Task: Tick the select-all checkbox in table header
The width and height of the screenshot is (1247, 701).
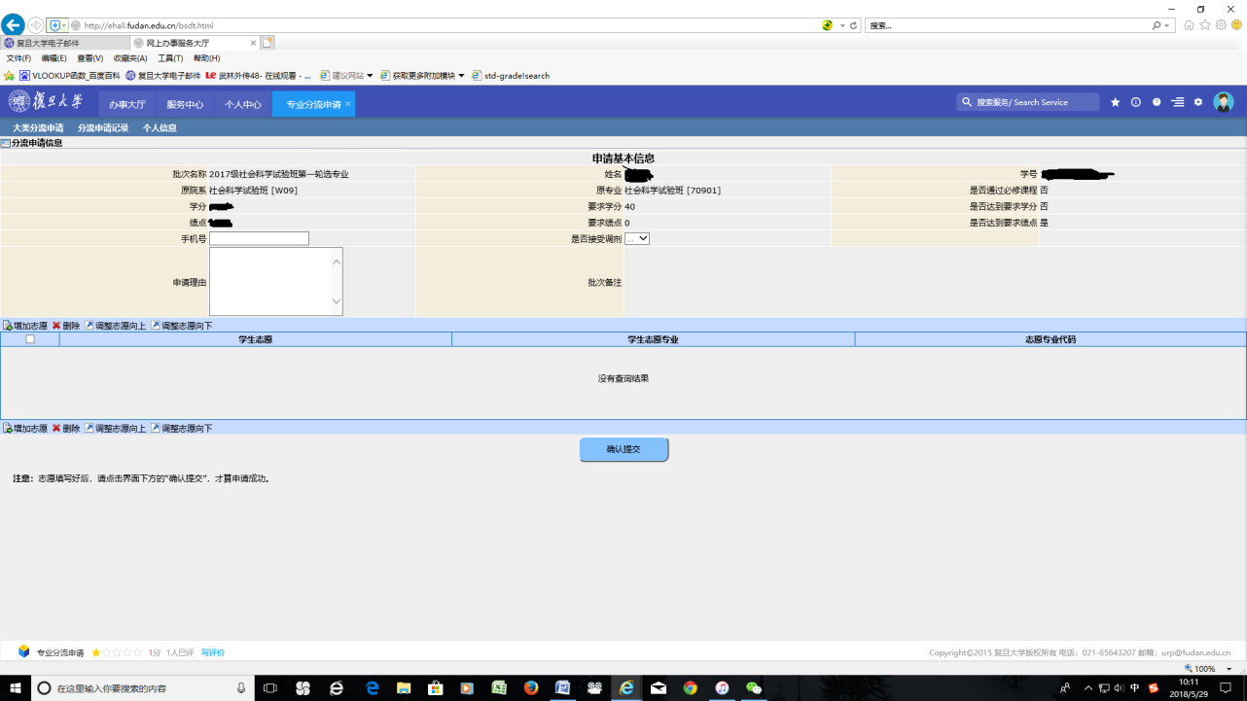Action: point(30,339)
